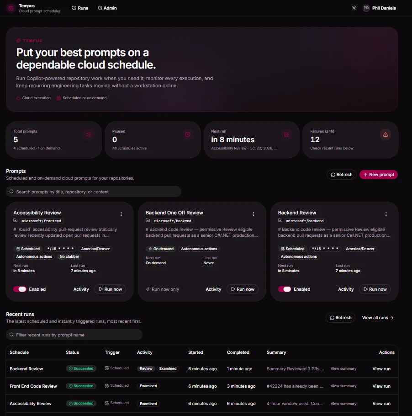412x416 pixels.
Task: Run Backend Review now
Action: [375, 289]
